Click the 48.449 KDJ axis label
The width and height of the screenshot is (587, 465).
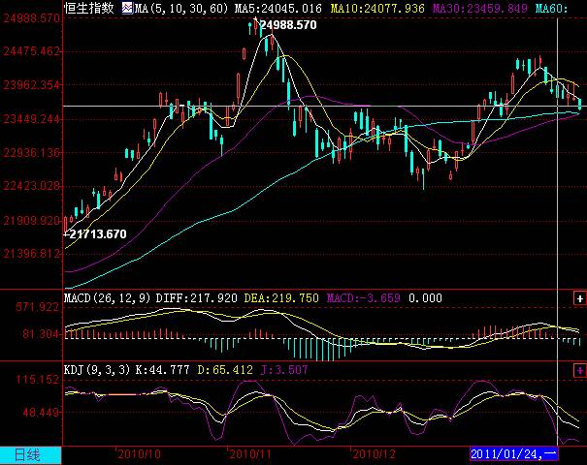tap(41, 413)
